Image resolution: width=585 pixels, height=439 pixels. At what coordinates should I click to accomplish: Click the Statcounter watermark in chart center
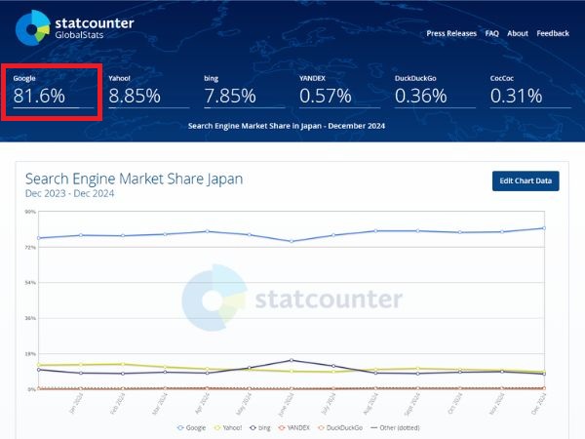pyautogui.click(x=292, y=299)
